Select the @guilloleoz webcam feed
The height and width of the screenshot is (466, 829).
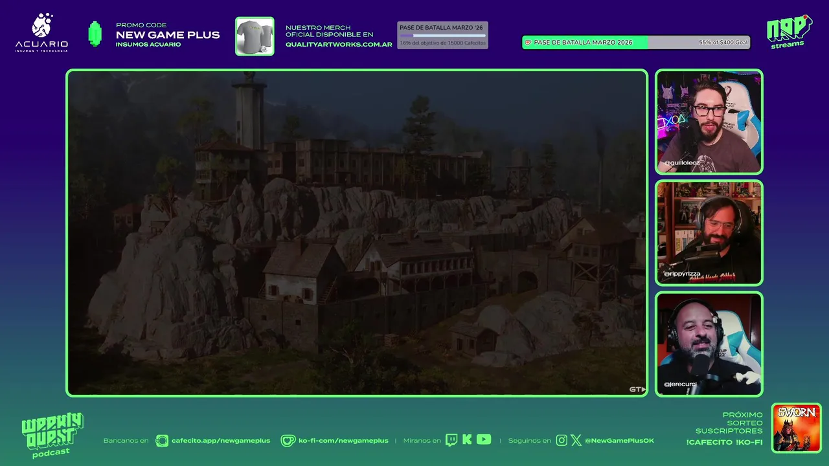[709, 122]
